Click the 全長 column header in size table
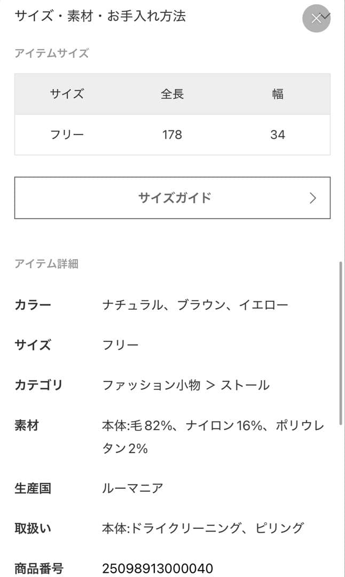This screenshot has height=577, width=345. pyautogui.click(x=172, y=95)
